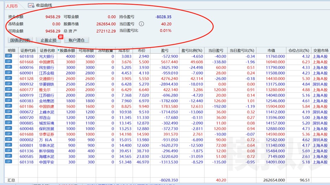Sort by 交易市场 column header
This screenshot has width=330, height=185.
point(320,51)
